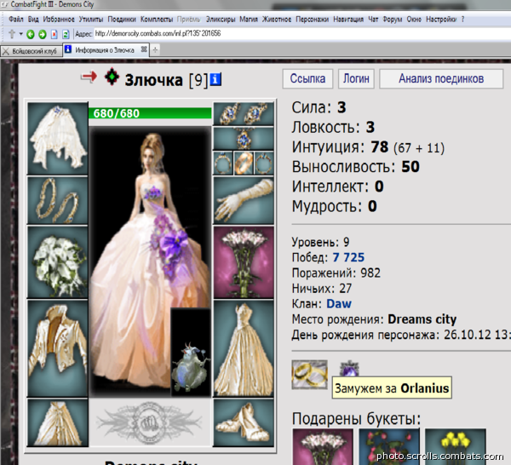Image resolution: width=511 pixels, height=465 pixels.
Task: Click the red roses gift thumbnail
Action: (x=389, y=446)
